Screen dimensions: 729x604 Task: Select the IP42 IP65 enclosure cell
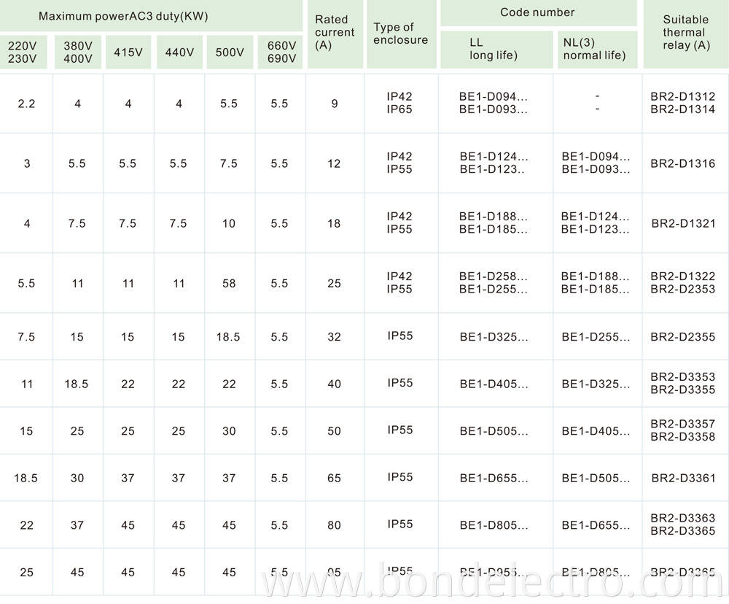click(x=399, y=103)
